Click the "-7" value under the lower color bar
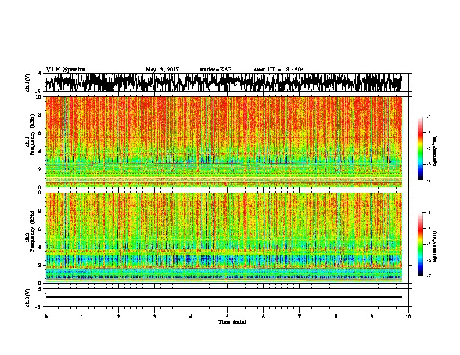Viewport: 460px width, 355px height. (428, 276)
